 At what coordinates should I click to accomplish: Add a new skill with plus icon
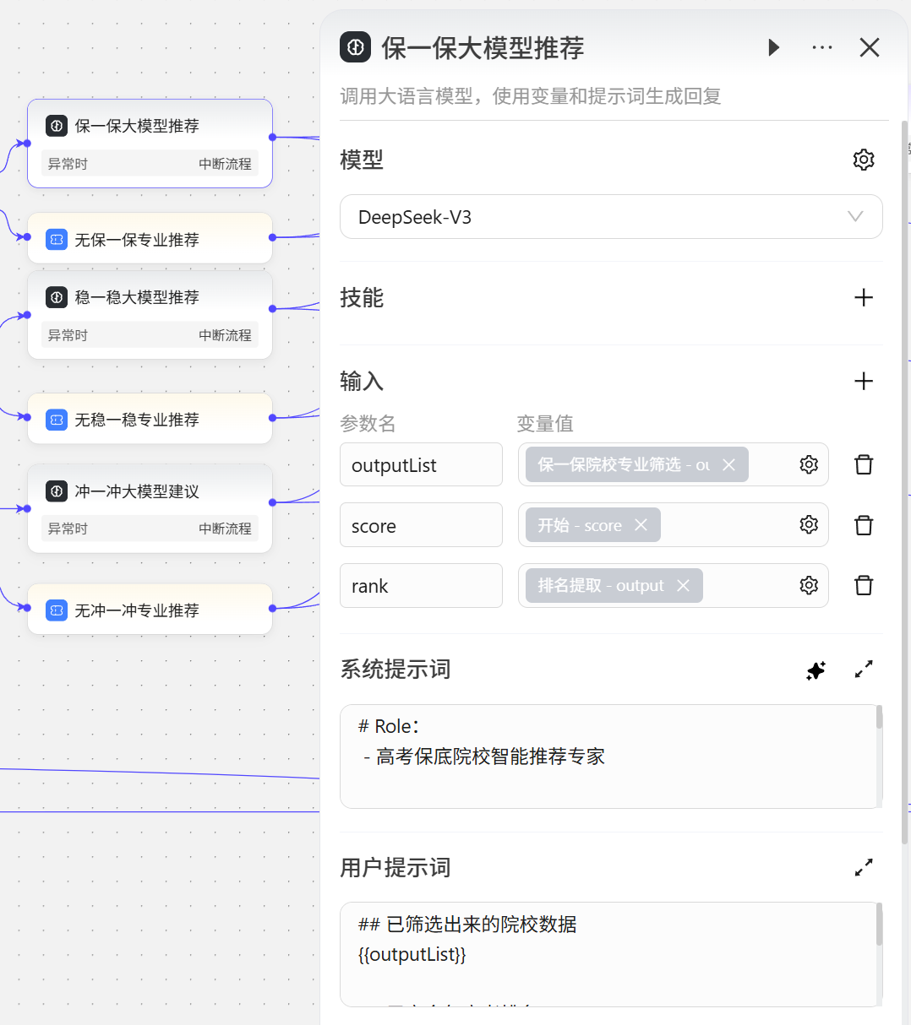click(x=863, y=297)
